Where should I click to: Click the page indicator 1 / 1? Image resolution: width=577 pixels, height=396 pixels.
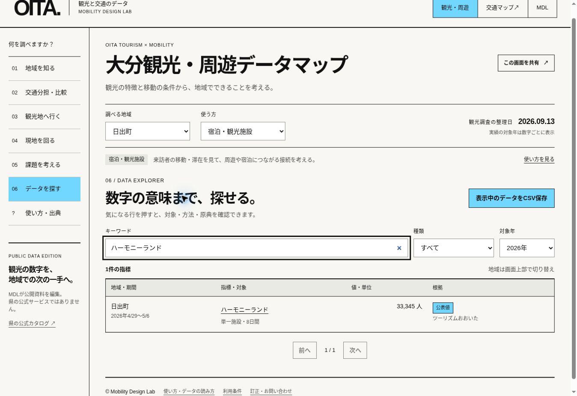pyautogui.click(x=330, y=350)
